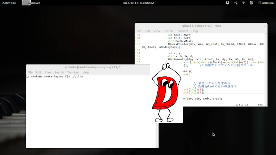Open Terminal menu in arukuka terminal

73,72
